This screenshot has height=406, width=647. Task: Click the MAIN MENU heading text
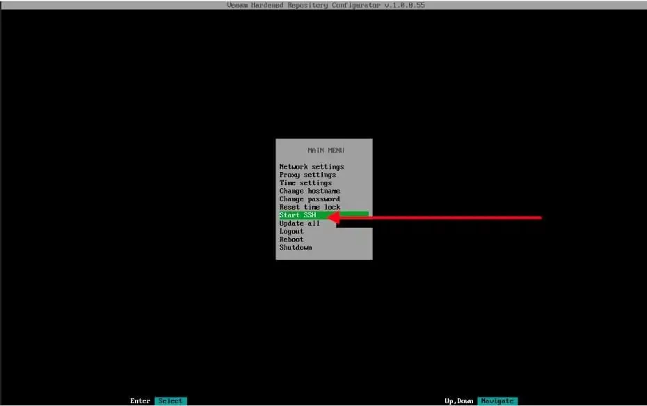(x=326, y=150)
